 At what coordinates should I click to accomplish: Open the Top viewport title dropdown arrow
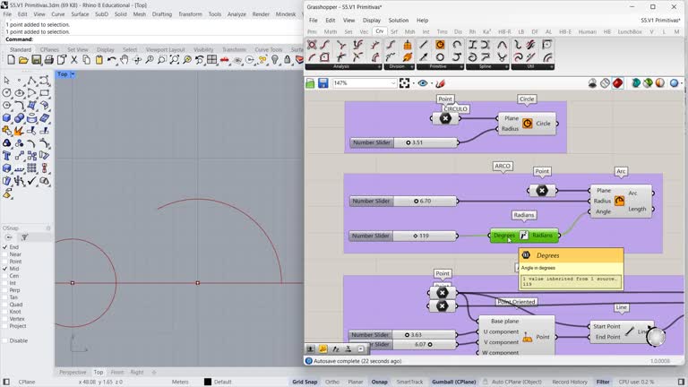pyautogui.click(x=73, y=74)
